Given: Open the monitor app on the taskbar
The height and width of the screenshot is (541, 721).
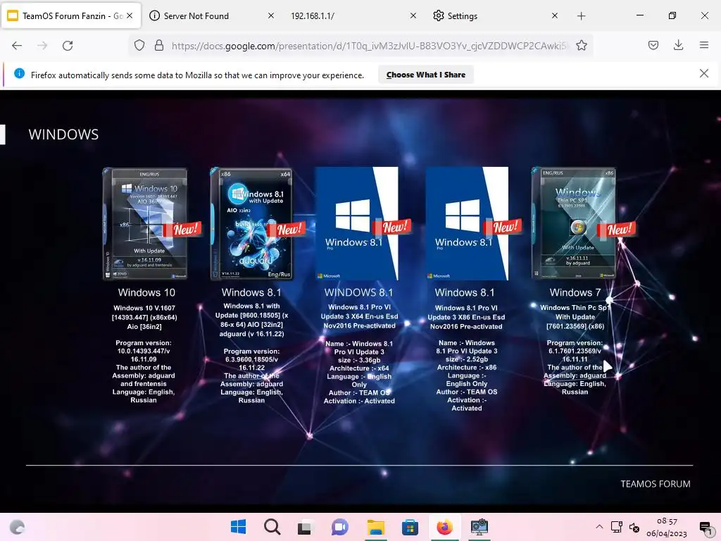Looking at the screenshot, I should [x=479, y=527].
